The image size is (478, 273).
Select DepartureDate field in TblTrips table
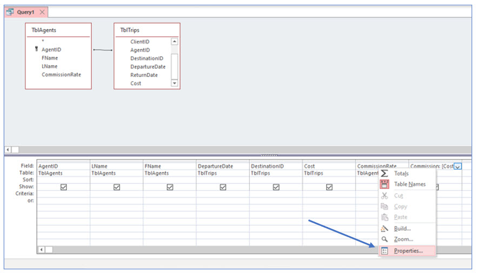point(148,67)
